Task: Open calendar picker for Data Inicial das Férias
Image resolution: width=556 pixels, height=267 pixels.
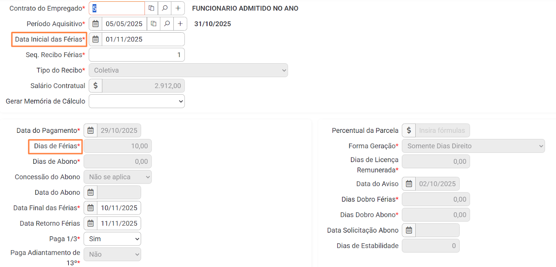Action: pyautogui.click(x=96, y=39)
